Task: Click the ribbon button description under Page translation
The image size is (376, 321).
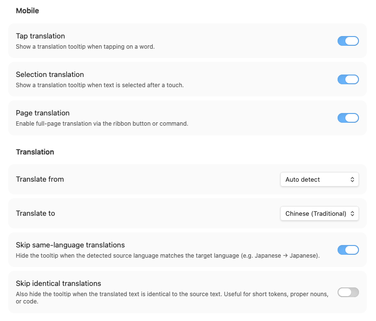Action: (x=102, y=124)
